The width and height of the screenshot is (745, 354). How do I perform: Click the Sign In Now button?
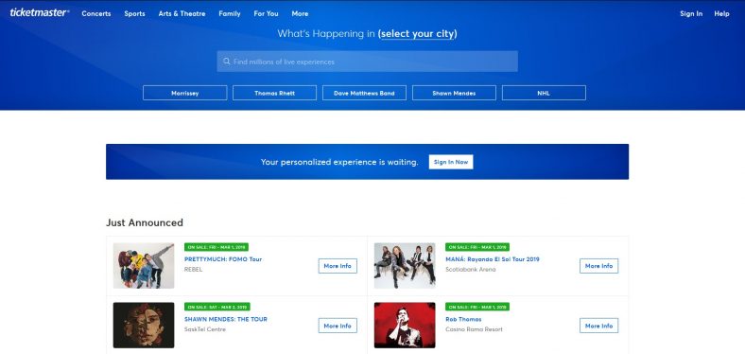click(x=451, y=162)
